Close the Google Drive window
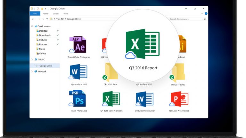The image size is (246, 138). tap(203, 9)
